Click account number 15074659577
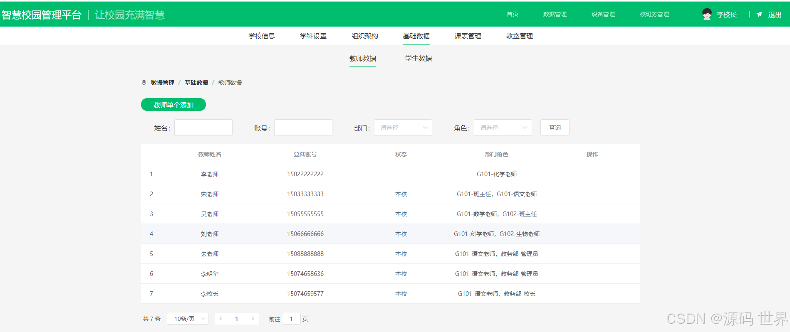The width and height of the screenshot is (790, 332). pyautogui.click(x=305, y=294)
